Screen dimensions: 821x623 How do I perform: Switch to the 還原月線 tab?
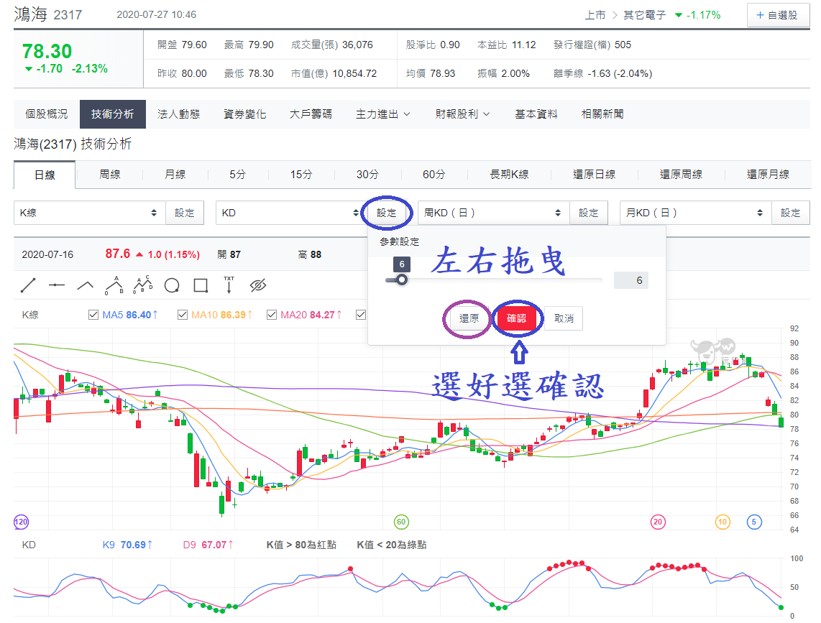768,175
